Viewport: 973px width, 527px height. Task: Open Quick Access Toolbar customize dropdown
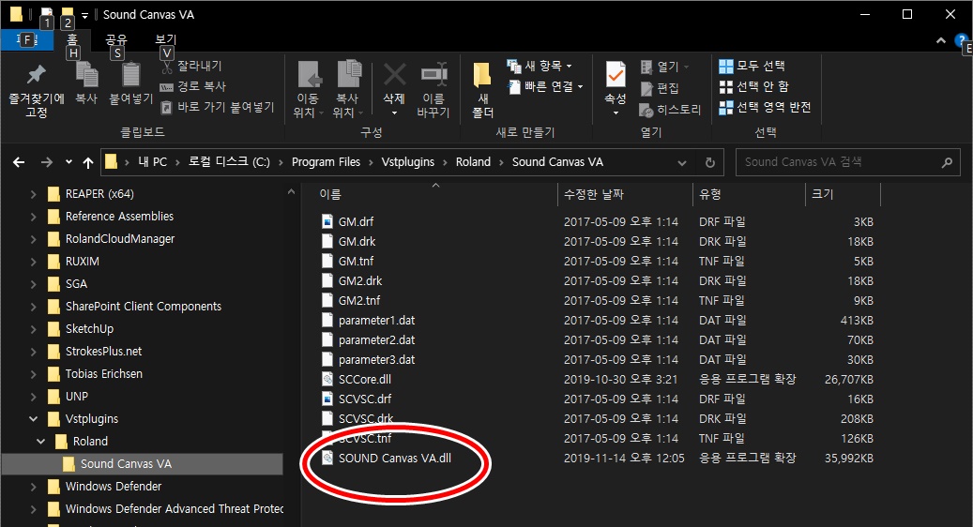pyautogui.click(x=85, y=15)
